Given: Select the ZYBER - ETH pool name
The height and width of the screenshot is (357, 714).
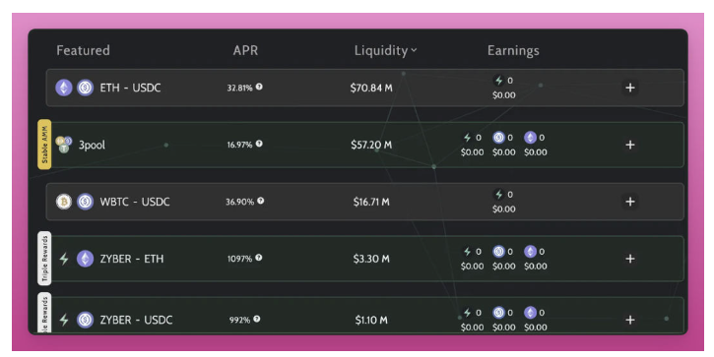Looking at the screenshot, I should click(132, 259).
